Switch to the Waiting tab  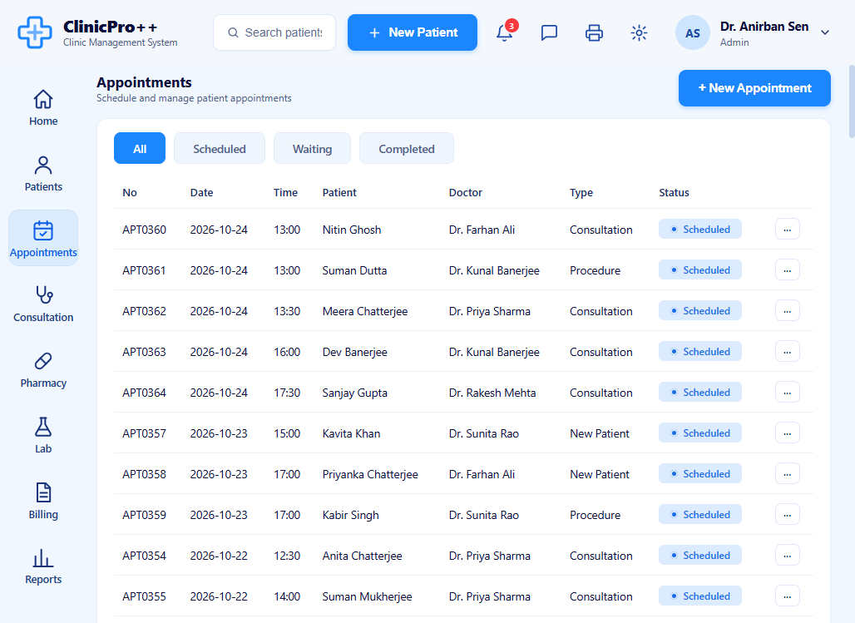[x=312, y=148]
